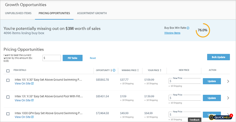Click the Reset link
The image size is (236, 122).
(x=93, y=58)
